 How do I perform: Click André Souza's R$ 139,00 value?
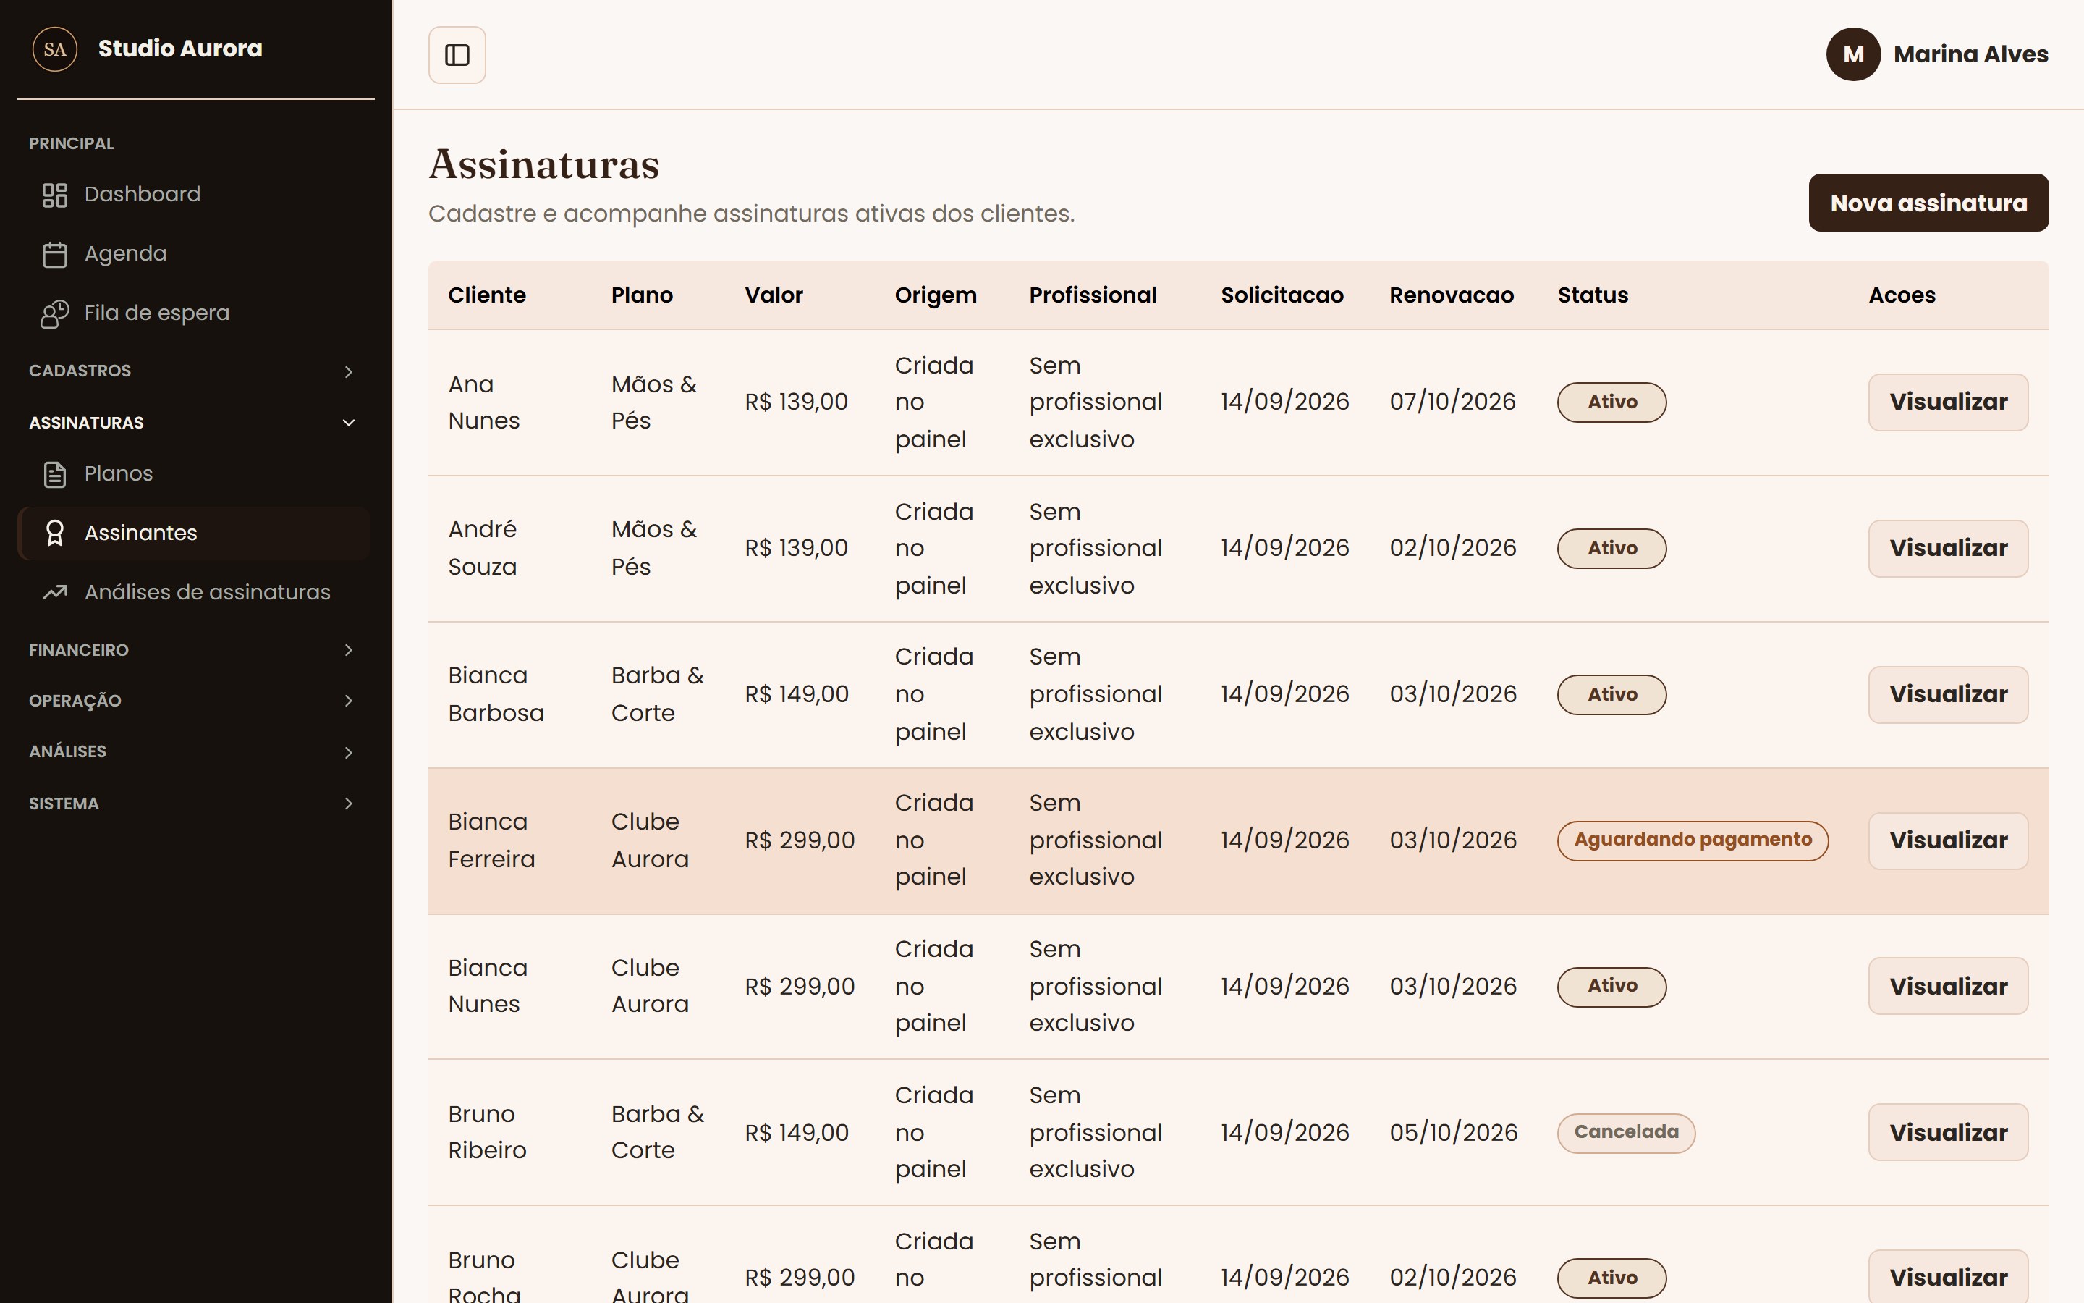[x=797, y=548]
